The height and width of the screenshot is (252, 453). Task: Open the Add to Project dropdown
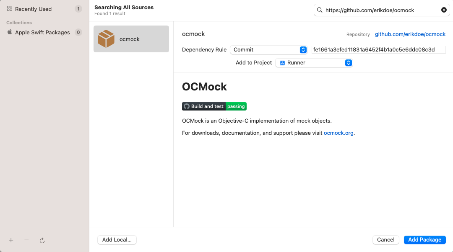click(x=314, y=62)
